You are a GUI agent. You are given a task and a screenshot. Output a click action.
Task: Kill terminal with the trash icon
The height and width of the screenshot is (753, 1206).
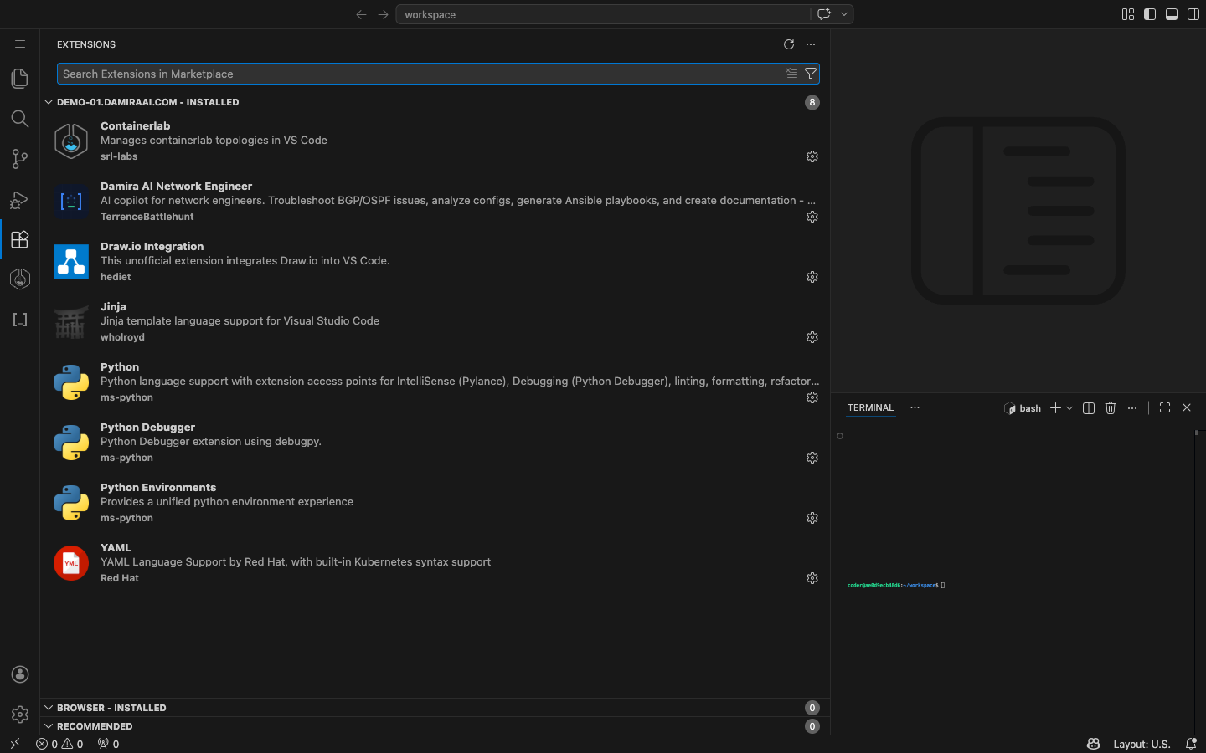coord(1111,408)
